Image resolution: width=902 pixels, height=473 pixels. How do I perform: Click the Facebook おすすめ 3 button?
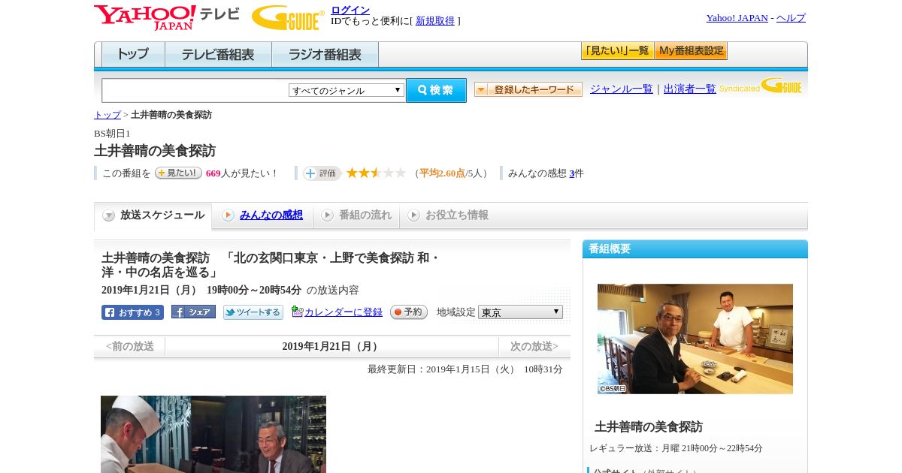tap(132, 312)
